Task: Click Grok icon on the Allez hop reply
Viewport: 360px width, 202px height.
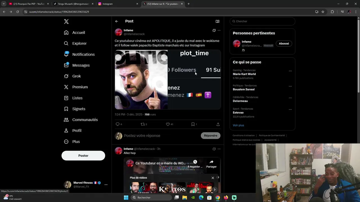Action: click(214, 149)
